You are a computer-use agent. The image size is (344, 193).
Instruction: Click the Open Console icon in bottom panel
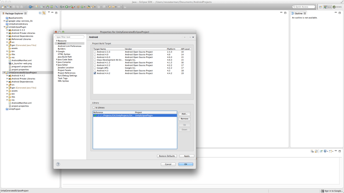coord(331,151)
